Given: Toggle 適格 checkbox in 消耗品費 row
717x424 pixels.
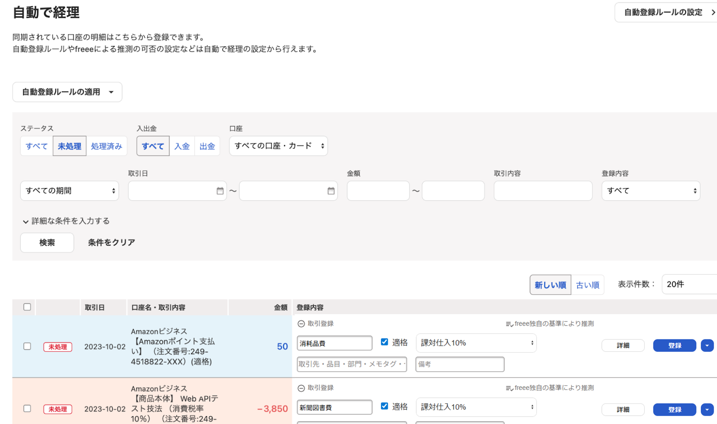Looking at the screenshot, I should (x=385, y=342).
